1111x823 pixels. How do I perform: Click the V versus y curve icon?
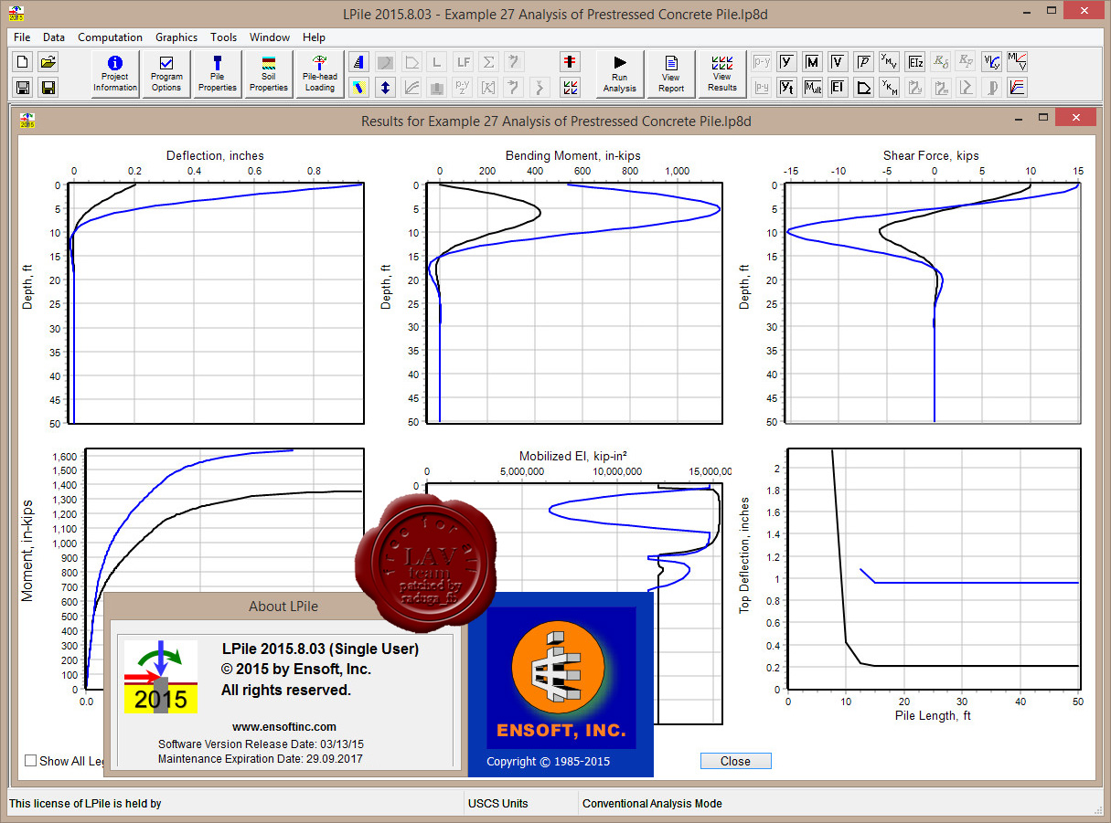pyautogui.click(x=991, y=62)
